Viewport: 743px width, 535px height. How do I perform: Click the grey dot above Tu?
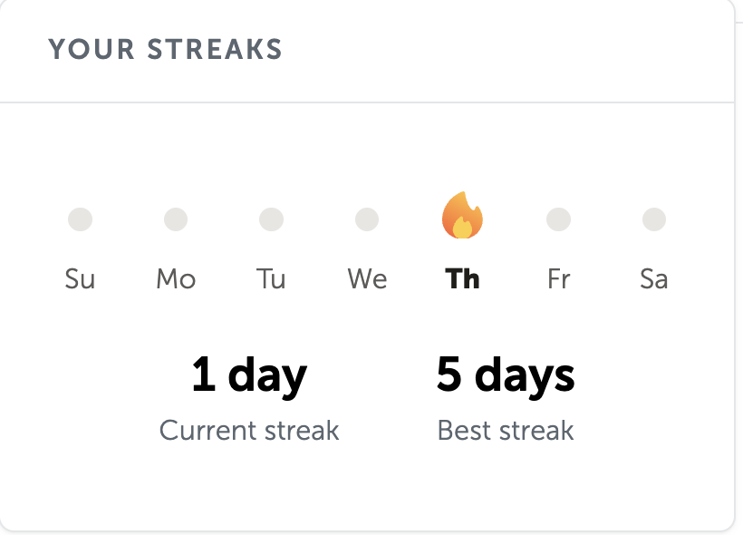click(x=271, y=219)
